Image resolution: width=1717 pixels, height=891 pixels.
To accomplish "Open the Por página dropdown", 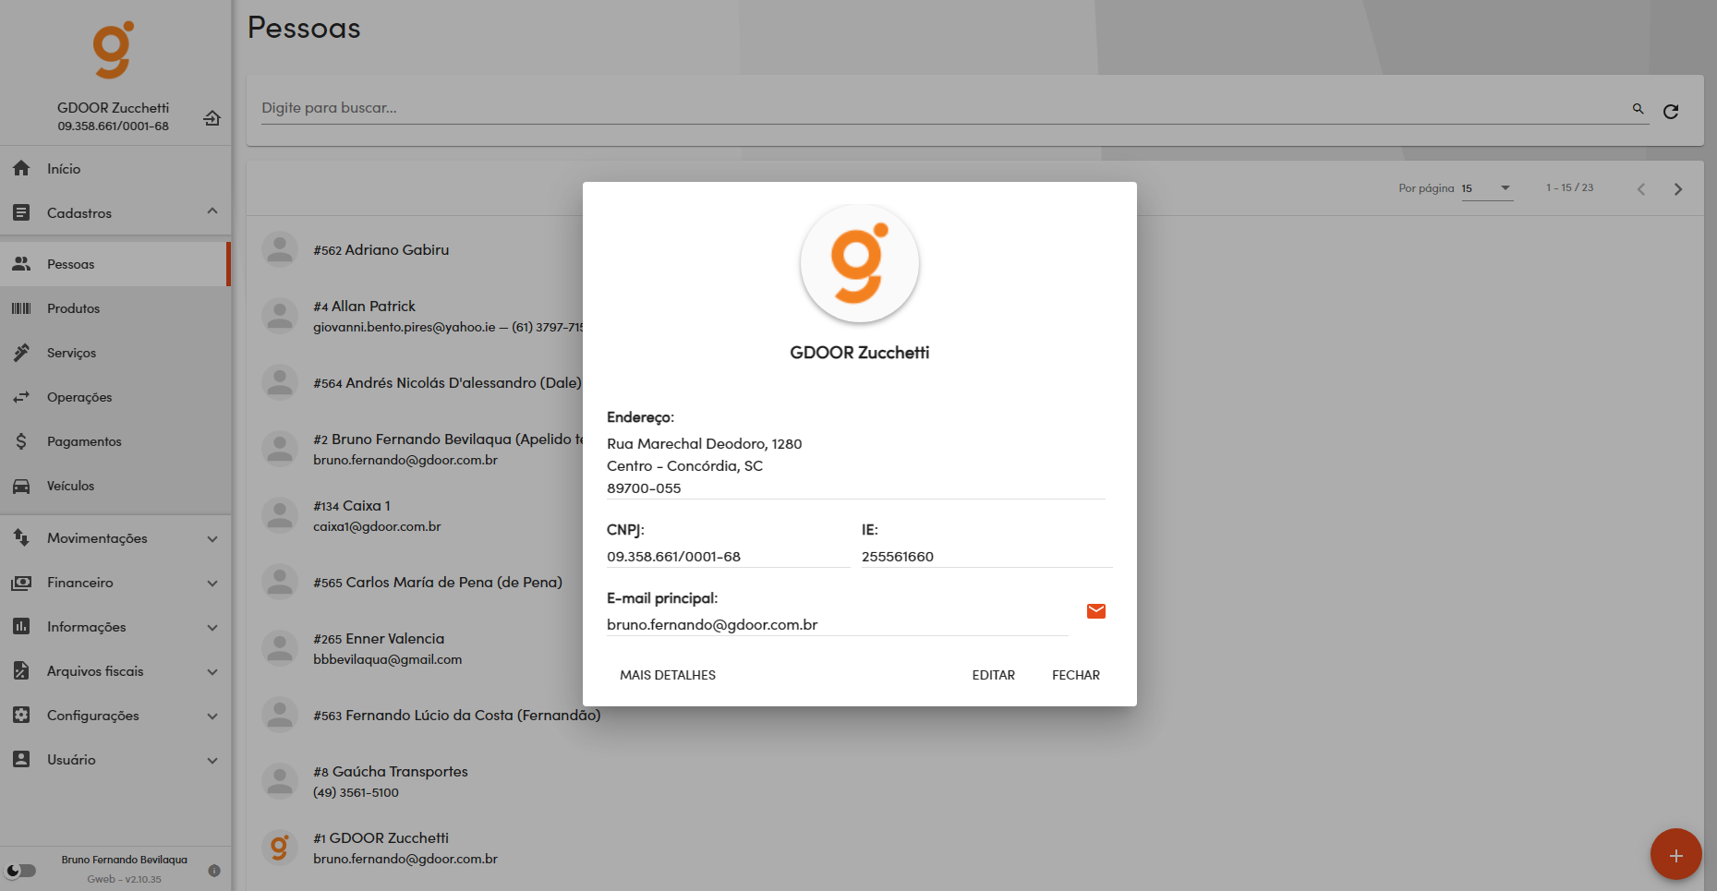I will tap(1487, 188).
